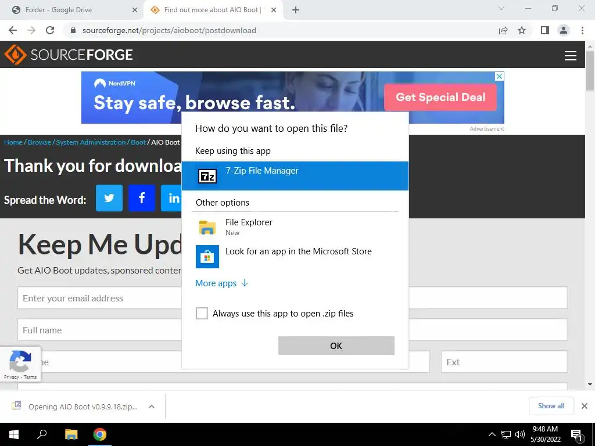Share on Facebook

142,198
